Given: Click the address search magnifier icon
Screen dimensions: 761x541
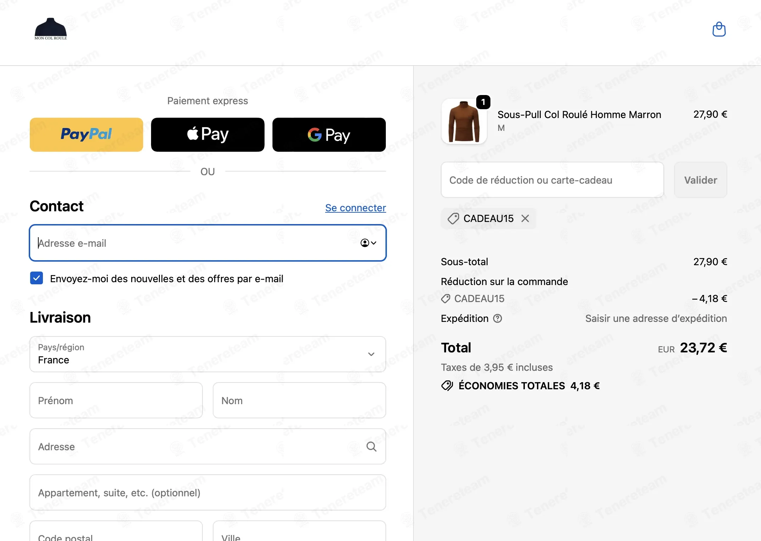Looking at the screenshot, I should [x=371, y=447].
